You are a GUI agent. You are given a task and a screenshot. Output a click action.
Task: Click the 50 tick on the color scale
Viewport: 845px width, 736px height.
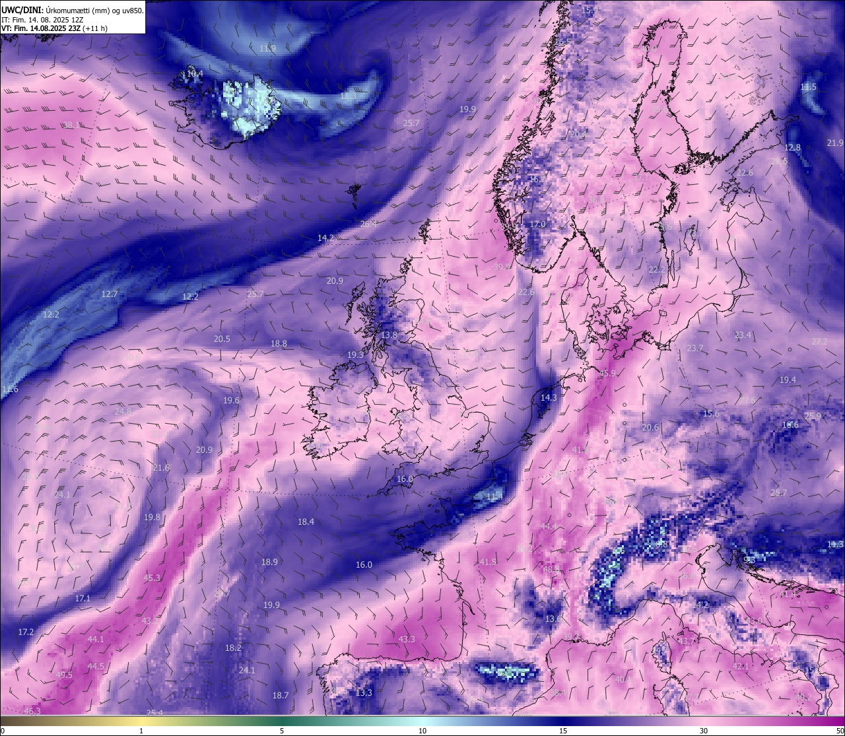[x=840, y=731]
